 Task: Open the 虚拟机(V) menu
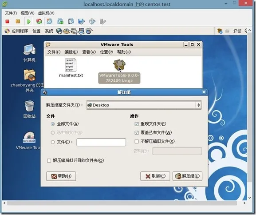[46, 13]
